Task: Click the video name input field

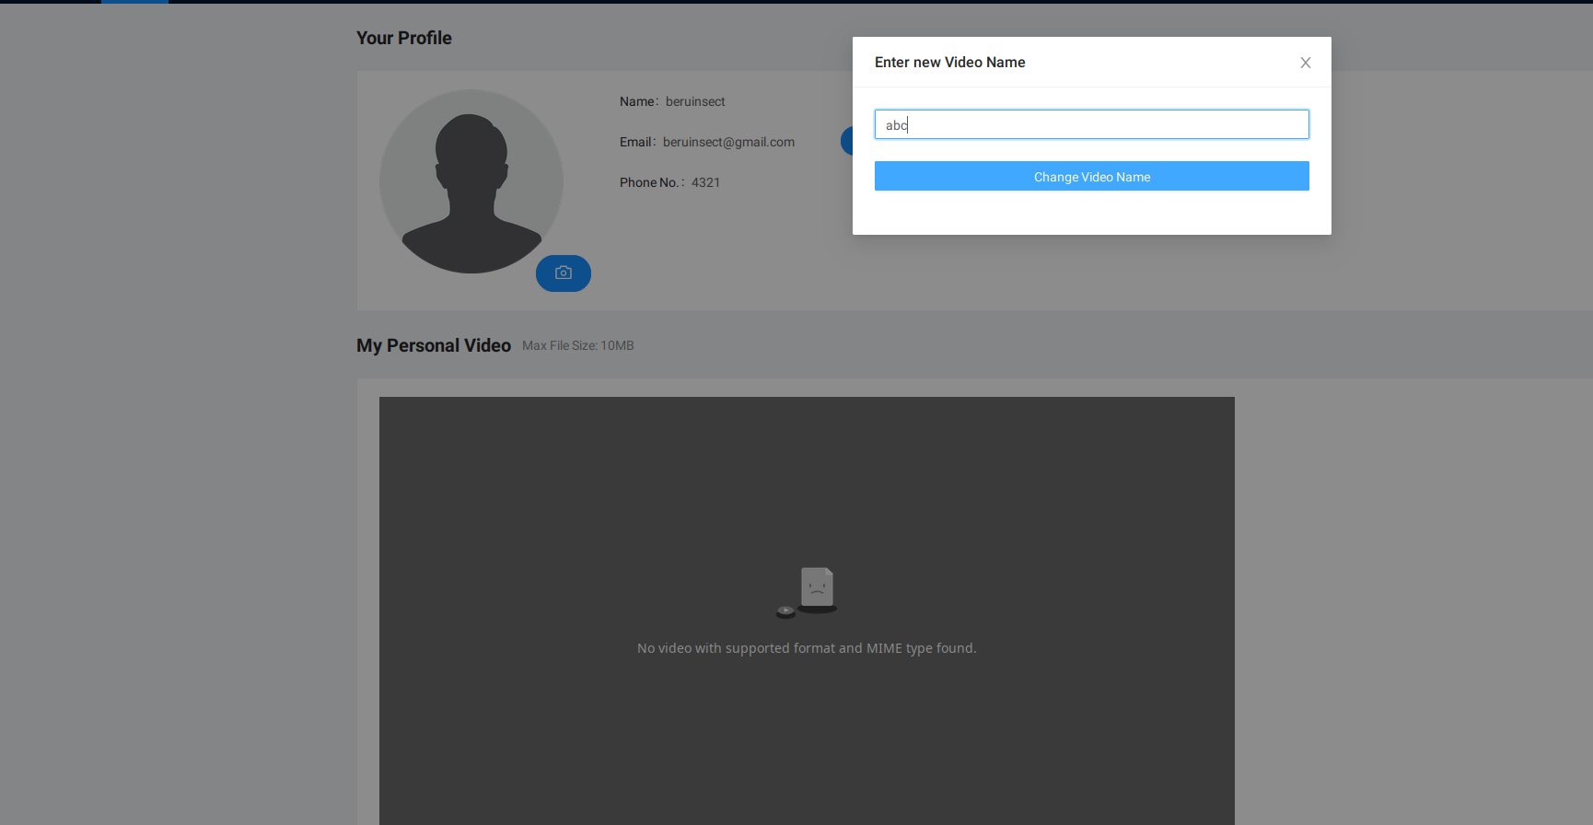Action: (1091, 124)
